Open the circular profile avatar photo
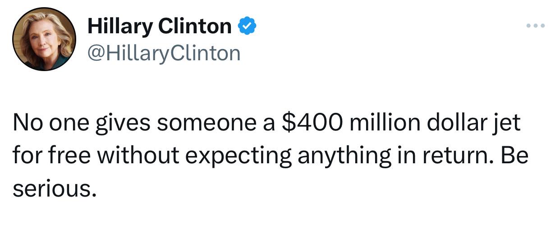The width and height of the screenshot is (560, 233). pos(44,39)
